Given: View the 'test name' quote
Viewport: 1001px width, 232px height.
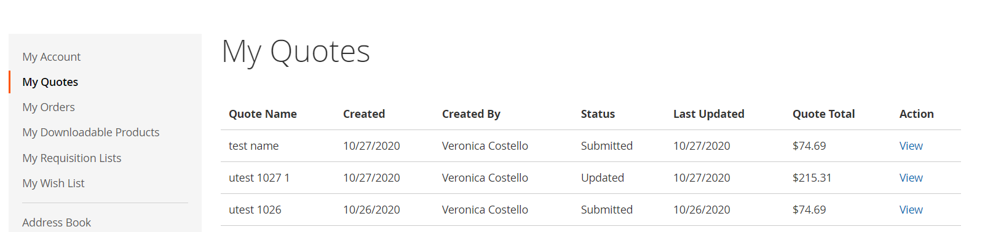Looking at the screenshot, I should click(911, 145).
